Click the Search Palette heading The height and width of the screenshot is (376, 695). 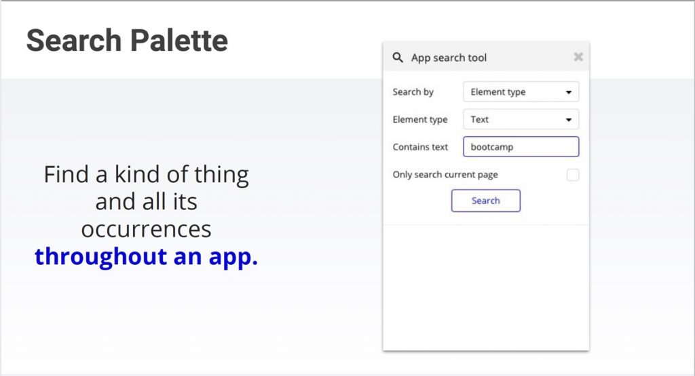[127, 41]
